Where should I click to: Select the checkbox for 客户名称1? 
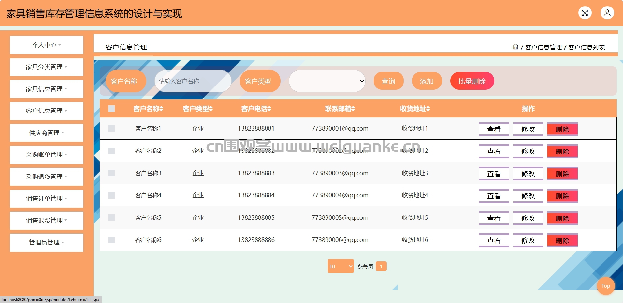[x=111, y=128]
